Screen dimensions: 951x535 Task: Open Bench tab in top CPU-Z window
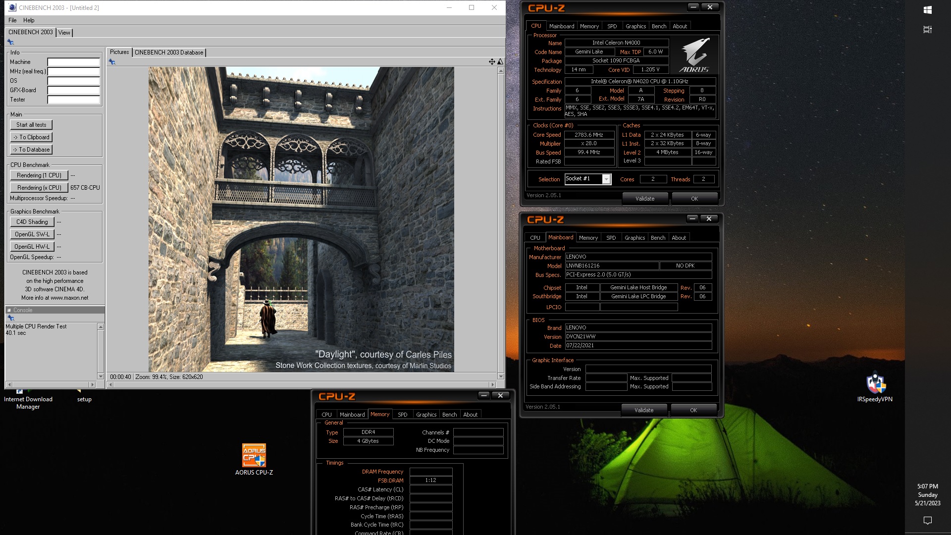(659, 26)
